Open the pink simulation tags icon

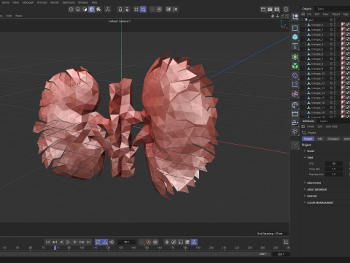click(295, 94)
